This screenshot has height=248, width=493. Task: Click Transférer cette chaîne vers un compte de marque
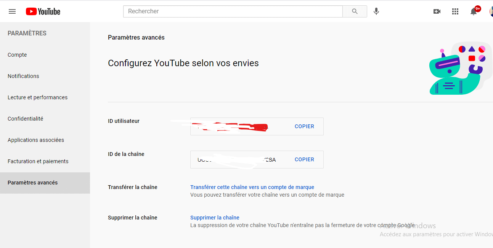(x=252, y=187)
